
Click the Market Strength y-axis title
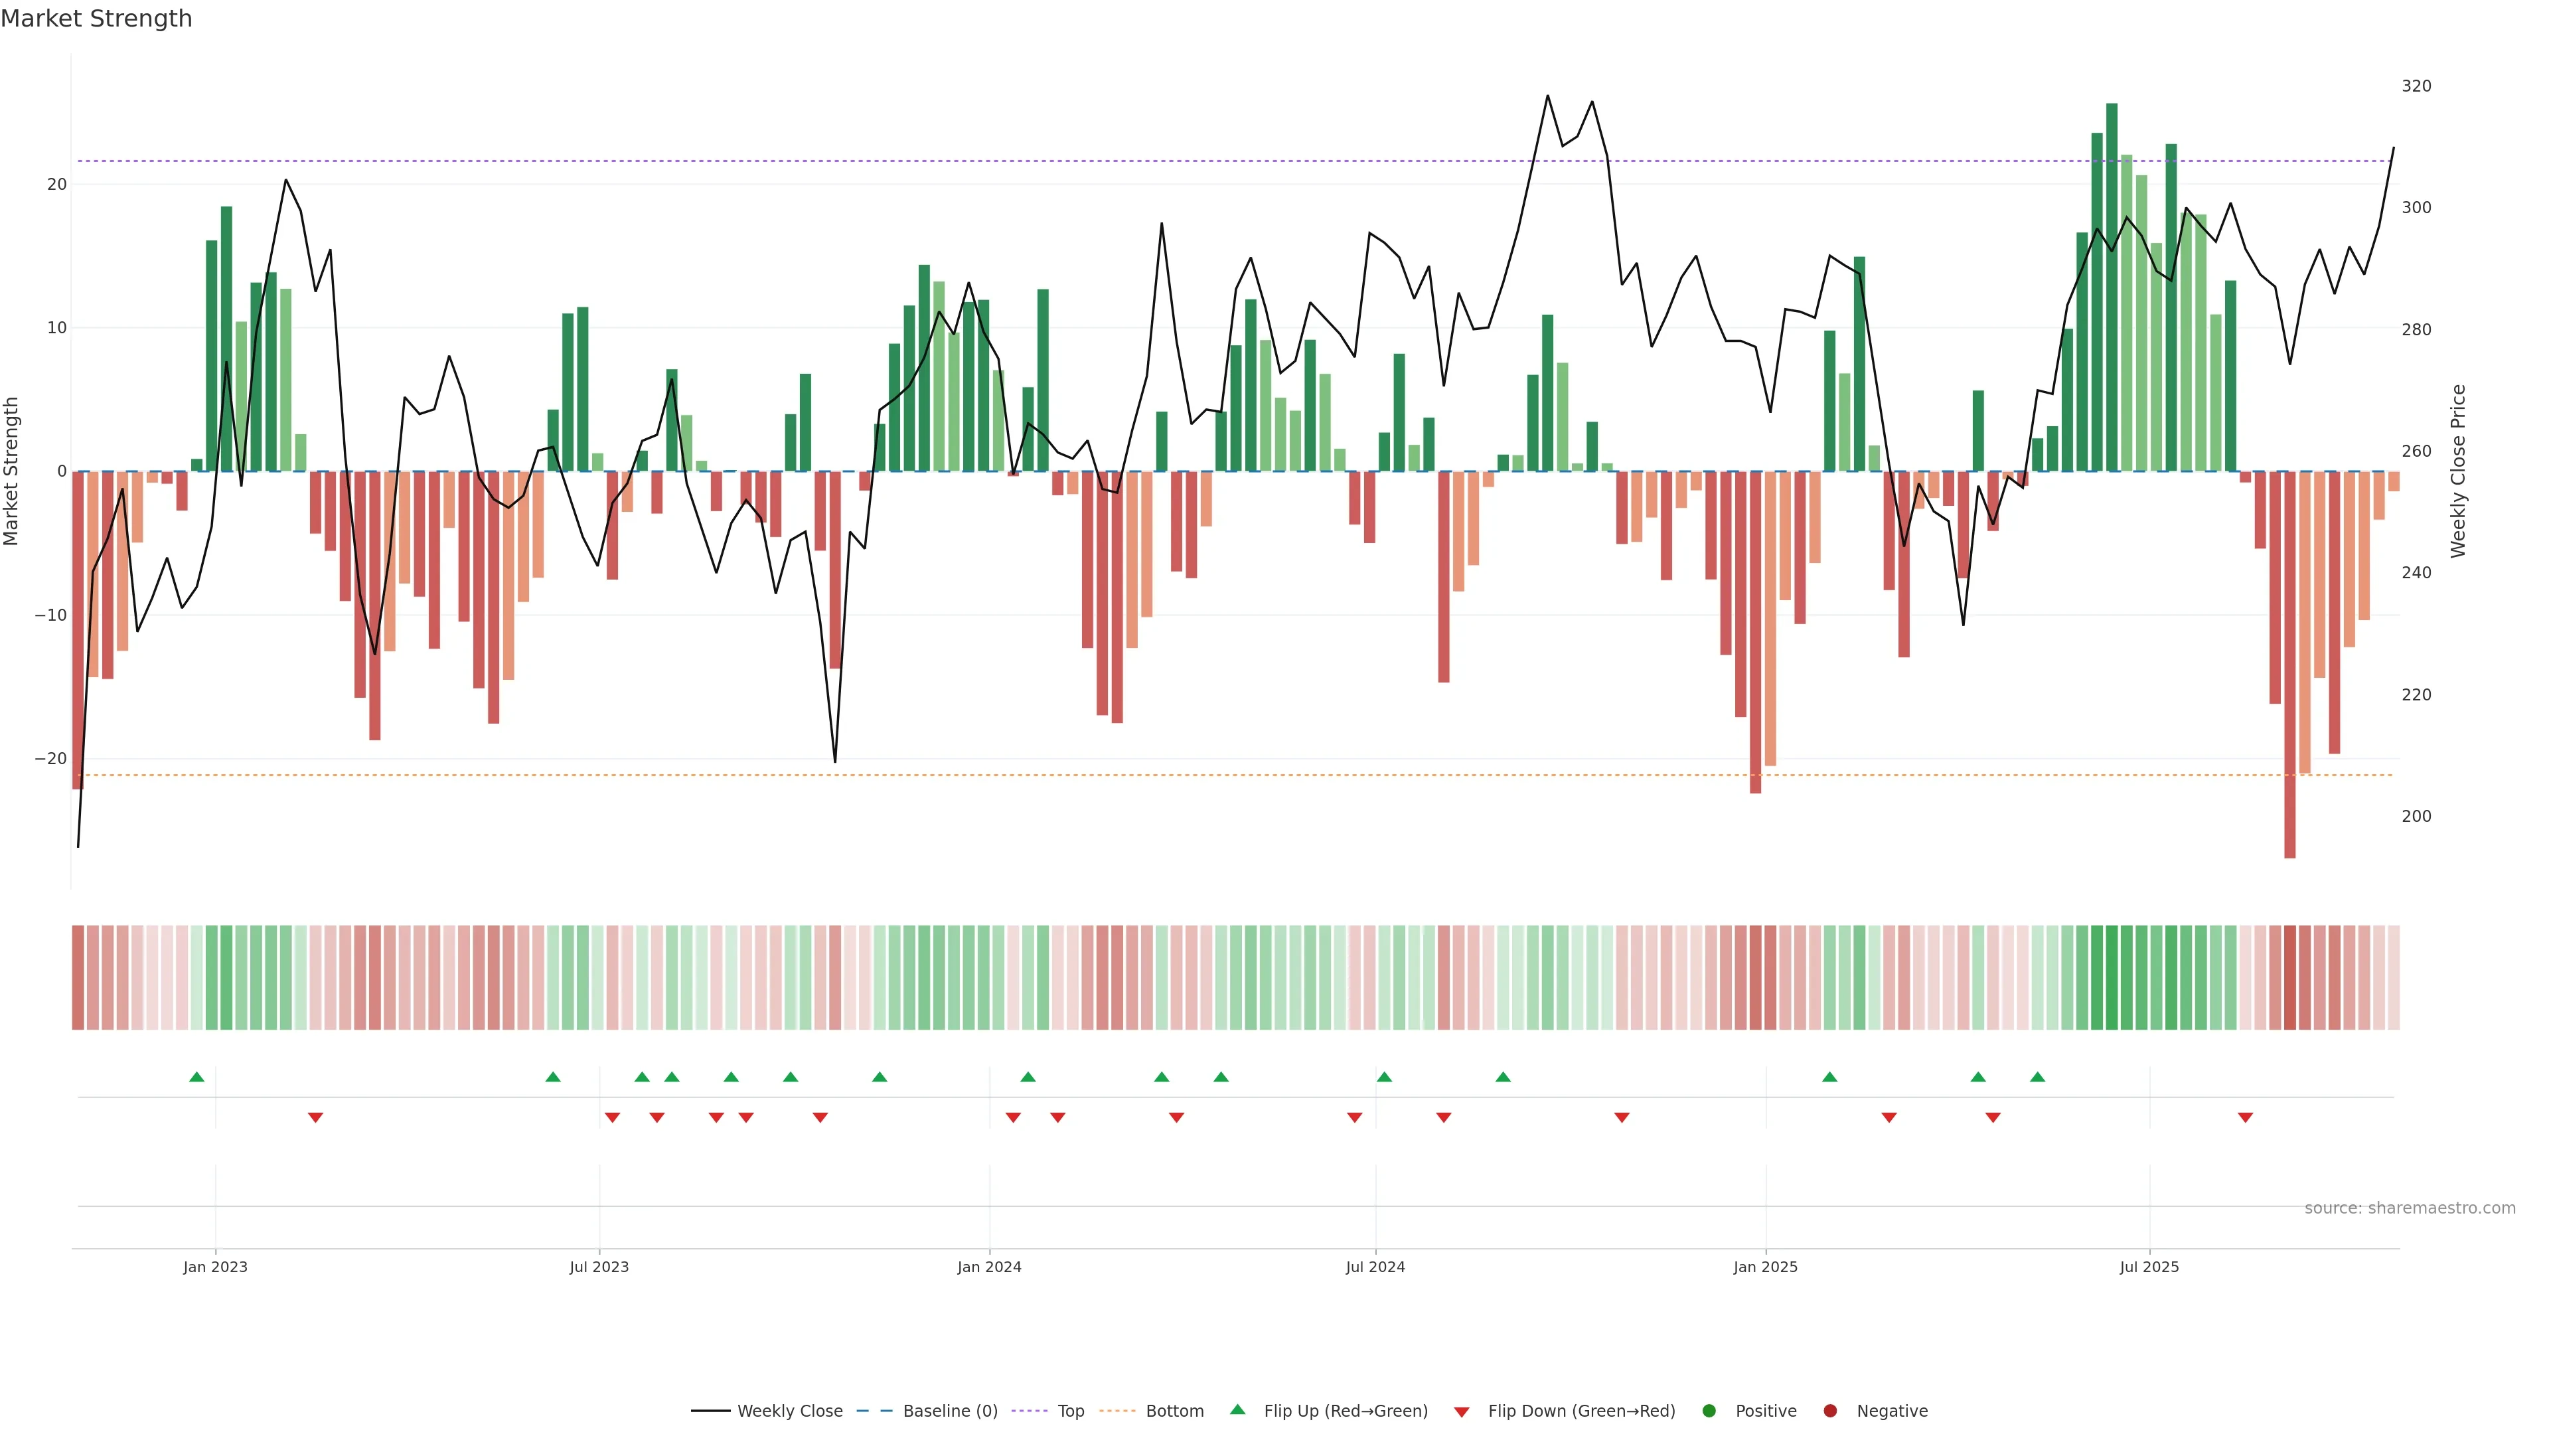click(x=12, y=471)
